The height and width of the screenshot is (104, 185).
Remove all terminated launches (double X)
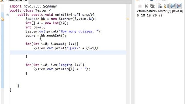coord(152,6)
